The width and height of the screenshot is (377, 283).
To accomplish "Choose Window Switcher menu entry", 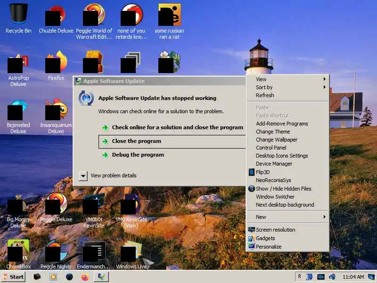I will pos(287,197).
